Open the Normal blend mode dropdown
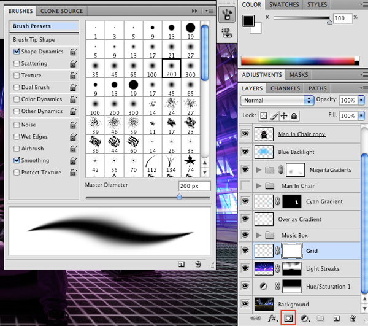The height and width of the screenshot is (326, 368). pyautogui.click(x=277, y=100)
